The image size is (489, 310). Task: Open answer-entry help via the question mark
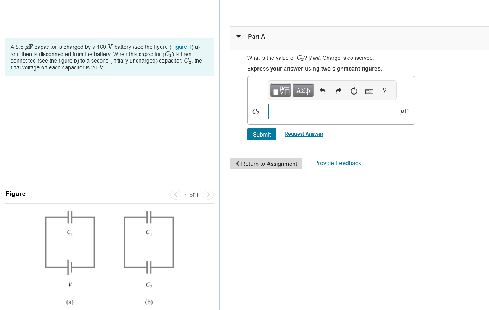pyautogui.click(x=384, y=91)
